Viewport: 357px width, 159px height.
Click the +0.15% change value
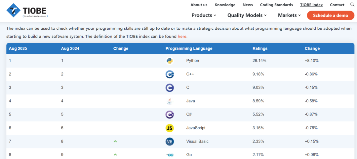click(x=312, y=142)
